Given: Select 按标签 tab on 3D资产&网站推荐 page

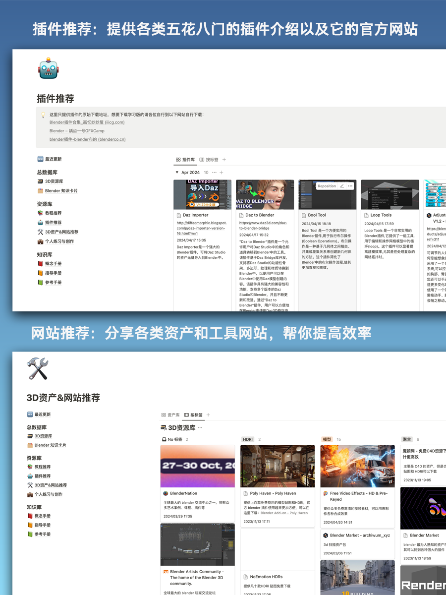Looking at the screenshot, I should (193, 415).
